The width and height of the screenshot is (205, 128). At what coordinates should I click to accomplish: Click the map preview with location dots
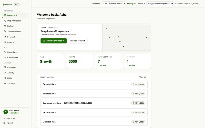tap(127, 37)
